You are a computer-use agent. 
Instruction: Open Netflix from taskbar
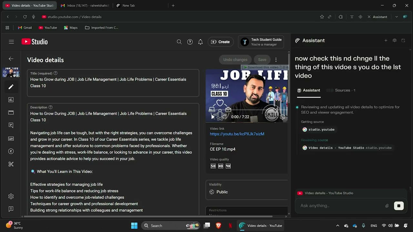coord(230,226)
